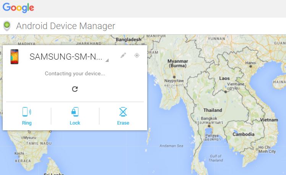
Task: Click the Android Device Manager title
Action: [x=66, y=26]
